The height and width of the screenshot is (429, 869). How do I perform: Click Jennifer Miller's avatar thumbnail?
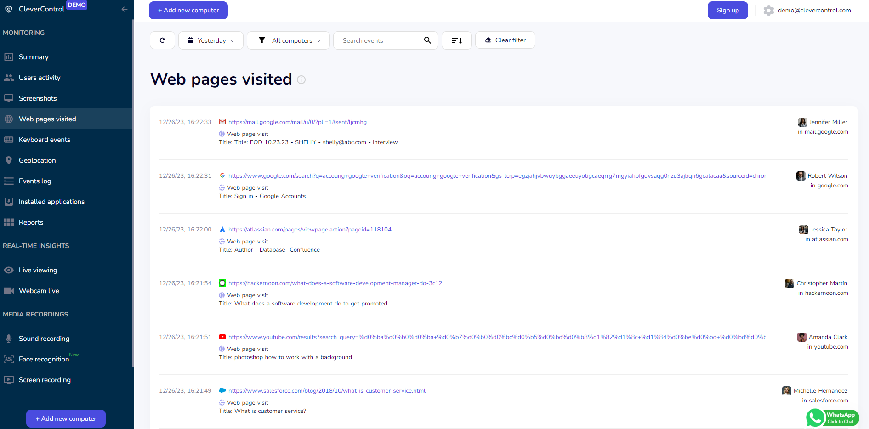[x=802, y=122]
